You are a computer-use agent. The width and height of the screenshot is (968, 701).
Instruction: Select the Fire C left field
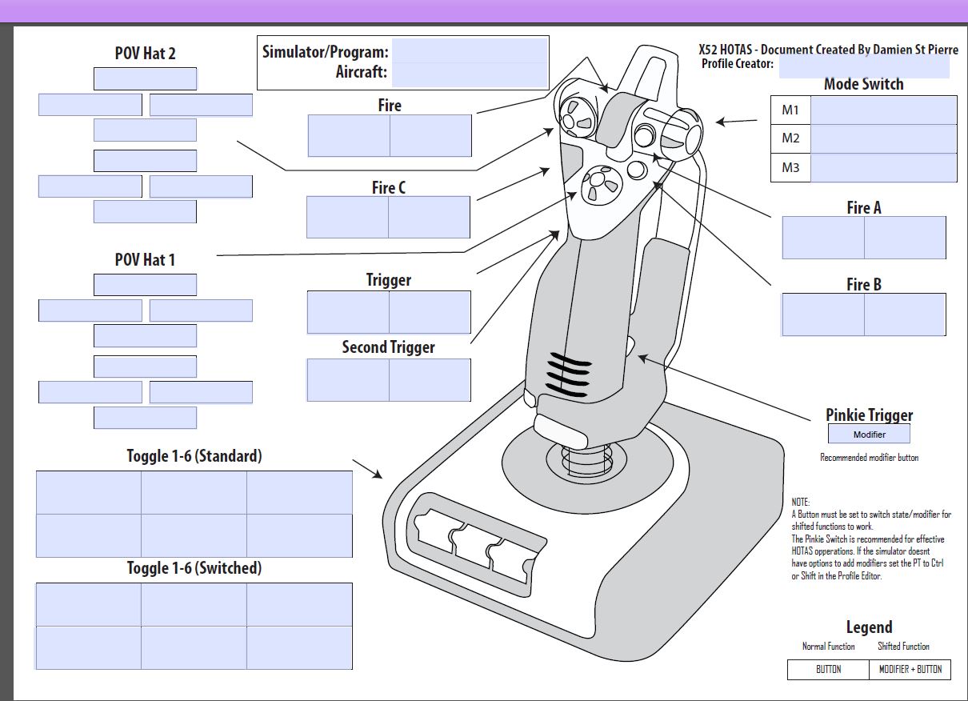tap(348, 217)
